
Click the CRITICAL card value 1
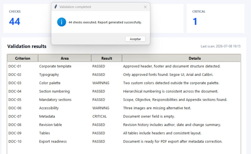click(x=195, y=21)
